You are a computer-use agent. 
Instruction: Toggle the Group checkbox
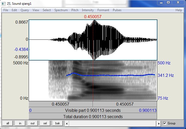click(165, 123)
